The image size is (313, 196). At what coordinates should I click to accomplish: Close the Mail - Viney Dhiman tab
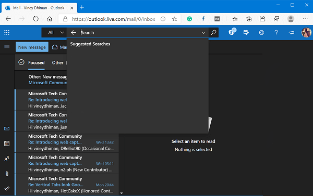71,8
